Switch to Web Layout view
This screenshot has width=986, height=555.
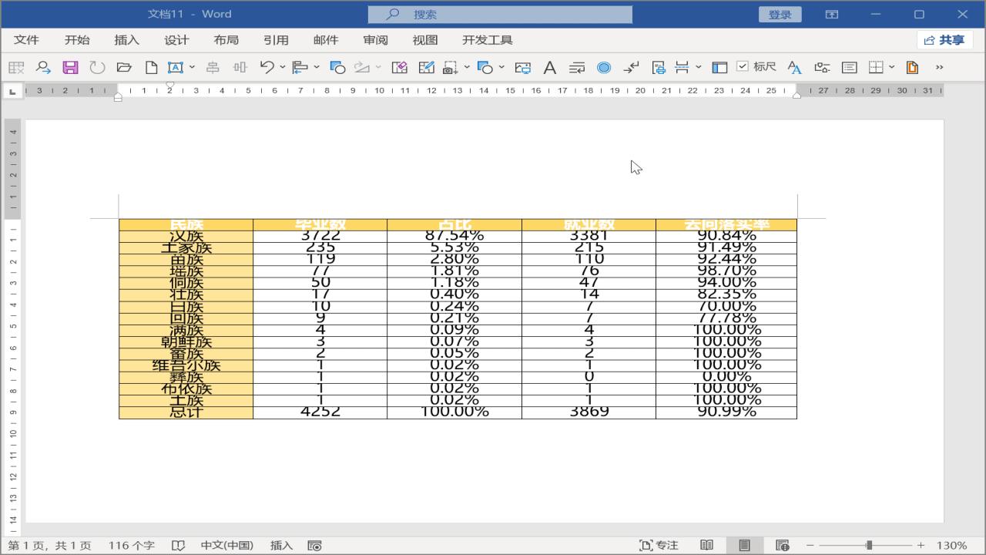click(782, 546)
